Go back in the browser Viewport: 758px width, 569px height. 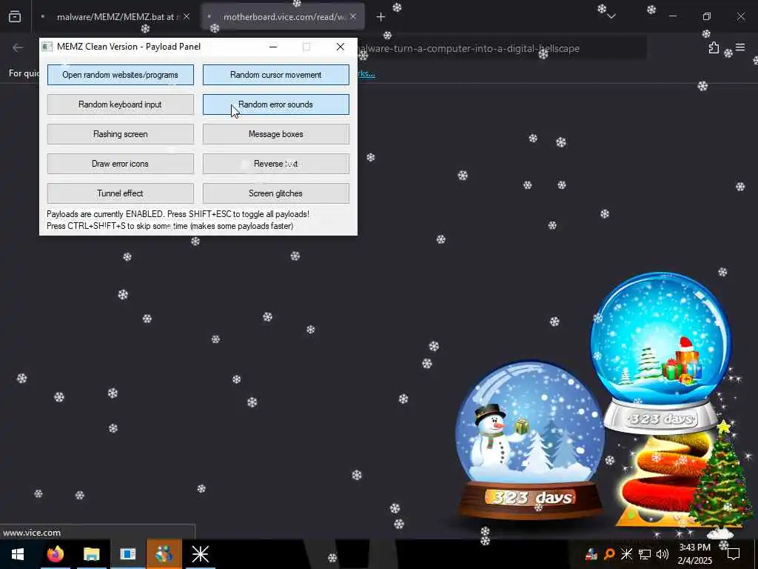[18, 47]
